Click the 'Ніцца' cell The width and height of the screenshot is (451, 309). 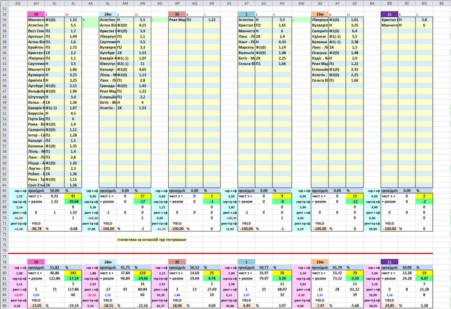pos(36,163)
